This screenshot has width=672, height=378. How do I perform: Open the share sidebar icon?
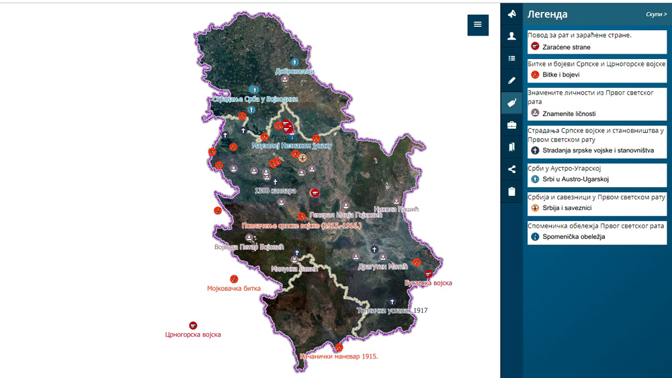coord(511,169)
